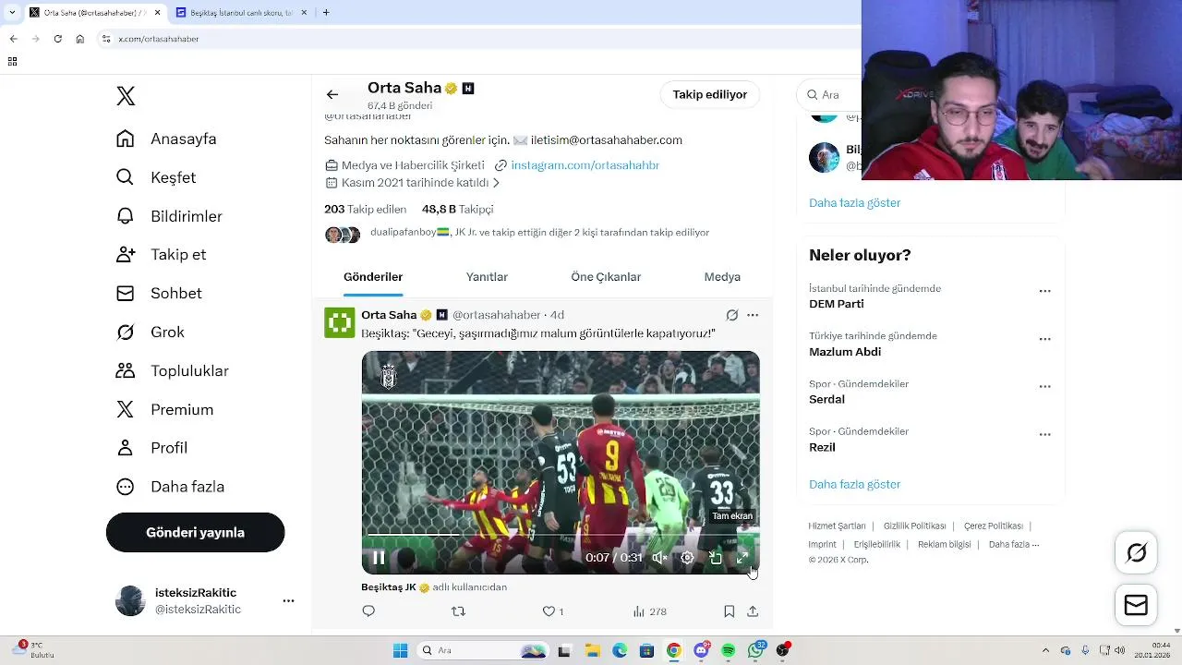Image resolution: width=1182 pixels, height=665 pixels.
Task: Reload the browser page
Action: [x=57, y=39]
